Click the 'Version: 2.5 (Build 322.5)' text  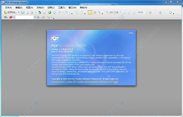[62, 49]
